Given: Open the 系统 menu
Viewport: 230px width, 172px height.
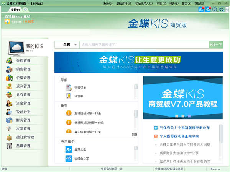Looking at the screenshot, I should coord(108,3).
